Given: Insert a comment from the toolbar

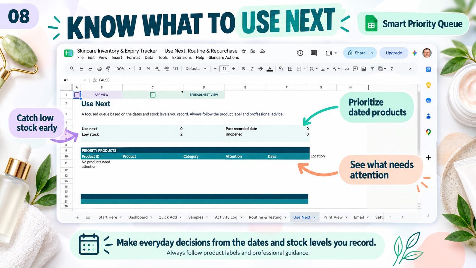Looking at the screenshot, I should tap(355, 69).
